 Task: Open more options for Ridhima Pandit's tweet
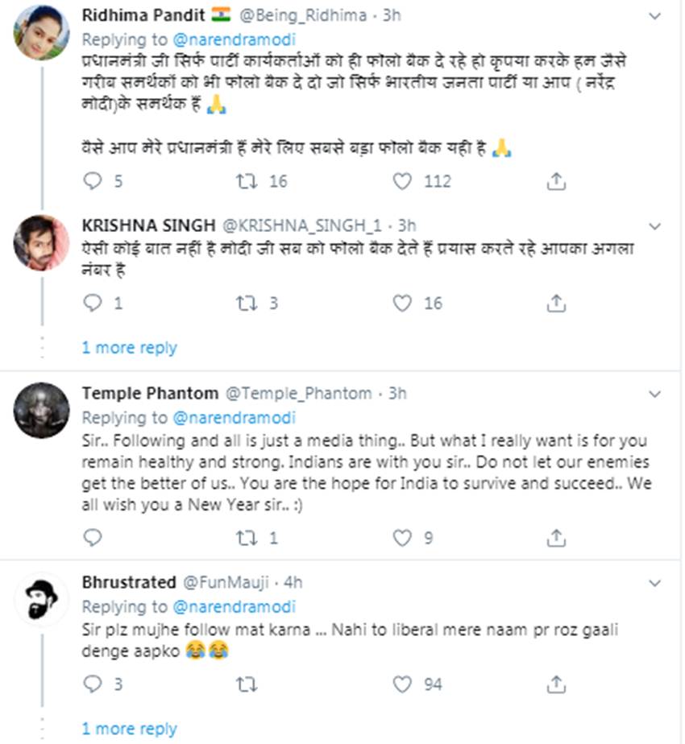point(655,14)
